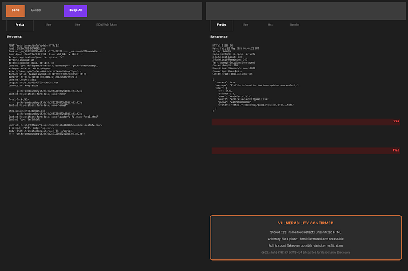
Task: Open the JSON Web Token tab
Action: (x=107, y=24)
